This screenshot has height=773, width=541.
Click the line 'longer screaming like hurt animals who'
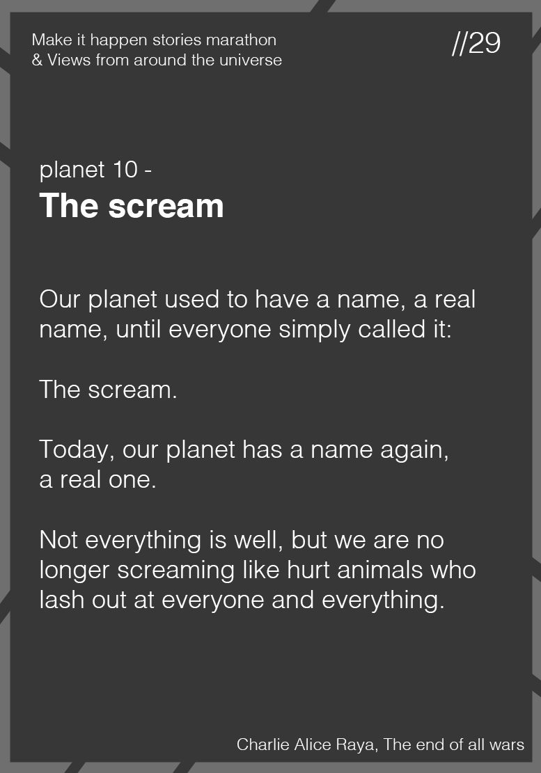(x=258, y=571)
